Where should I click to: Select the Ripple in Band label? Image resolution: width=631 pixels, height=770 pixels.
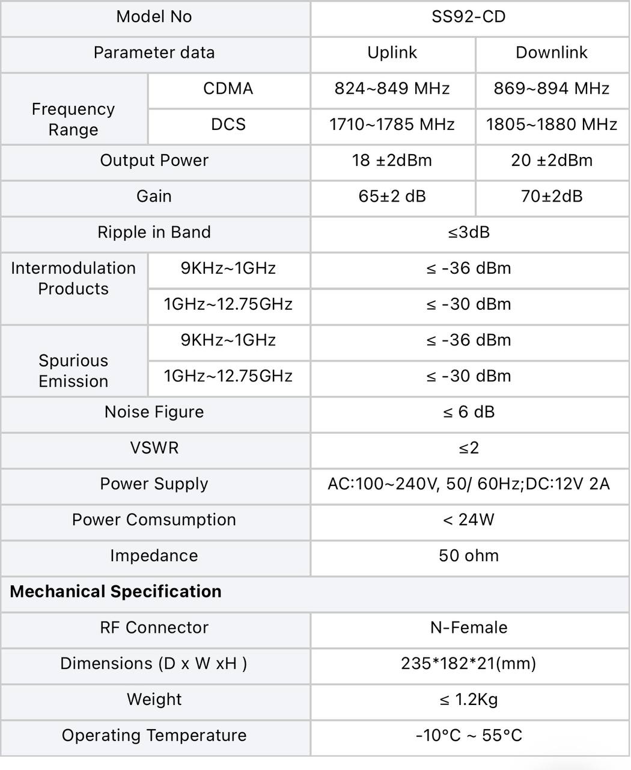154,233
